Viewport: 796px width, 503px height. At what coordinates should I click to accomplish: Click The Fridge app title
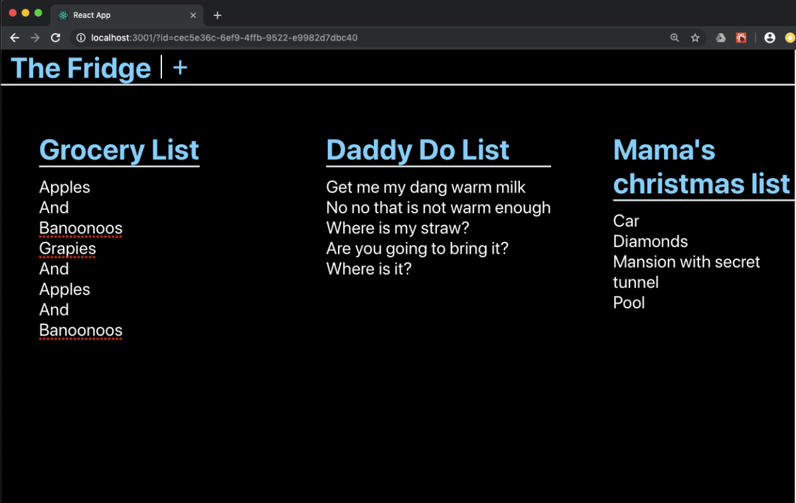tap(81, 68)
